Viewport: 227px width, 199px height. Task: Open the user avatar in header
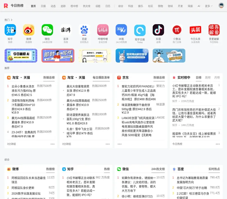[221, 5]
